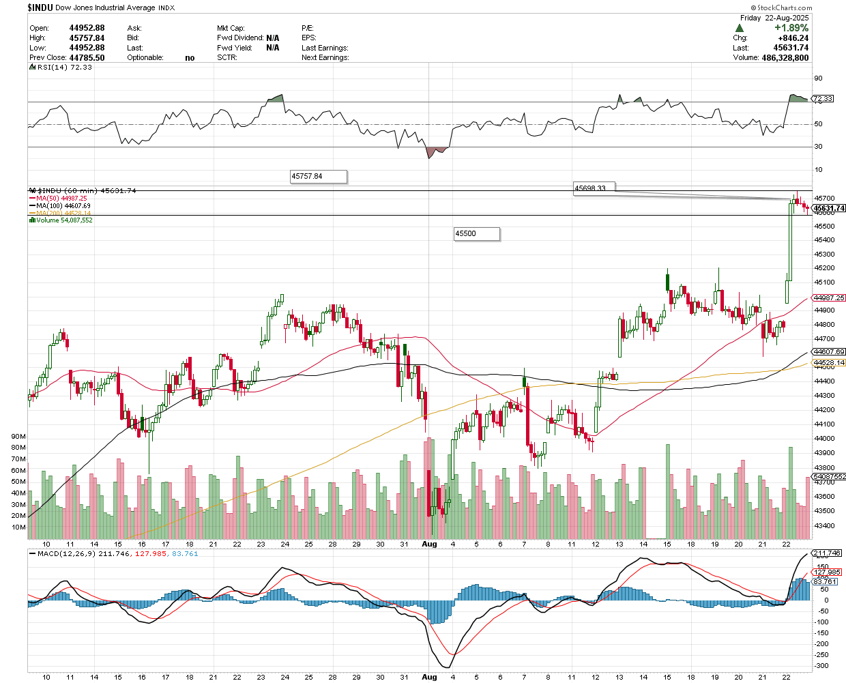846x683 pixels.
Task: Select the Low value 44952.88
Action: coord(87,48)
